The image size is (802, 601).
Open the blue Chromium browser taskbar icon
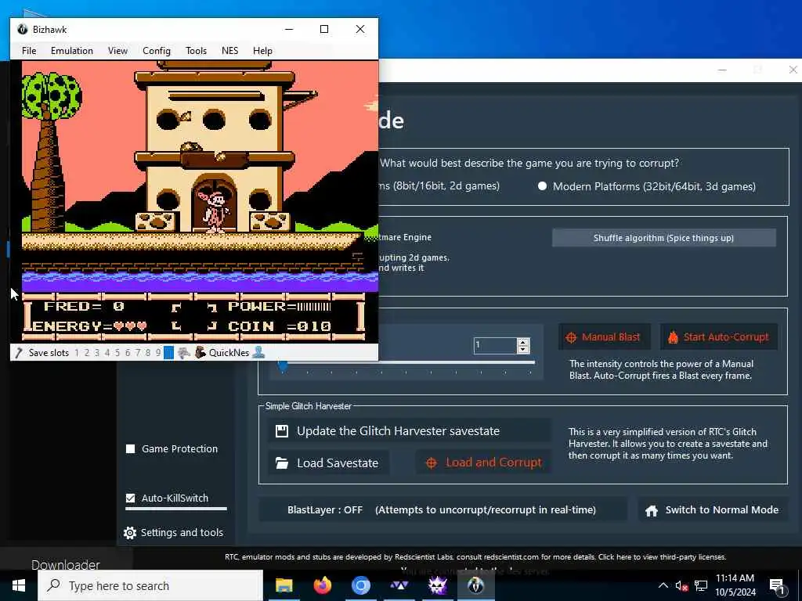[x=360, y=585]
